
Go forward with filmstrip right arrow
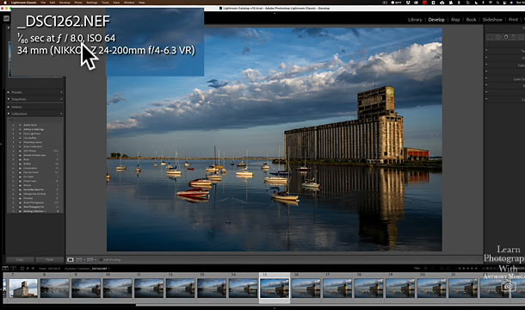pyautogui.click(x=33, y=269)
